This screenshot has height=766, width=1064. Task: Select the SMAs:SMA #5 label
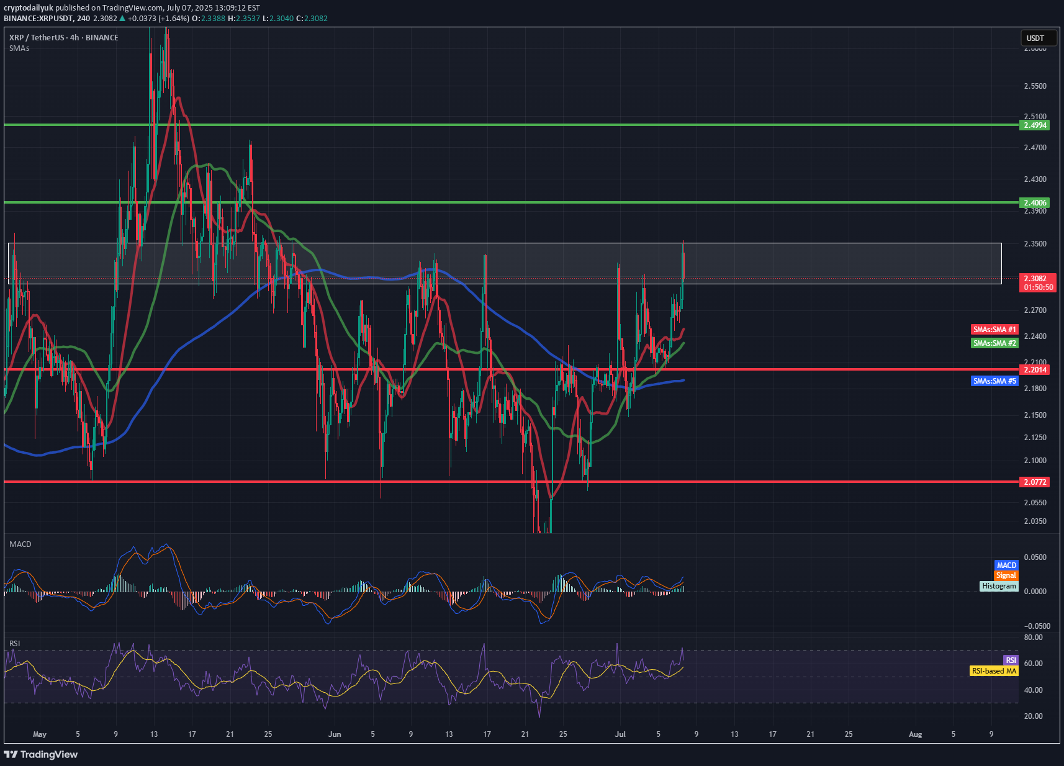994,381
